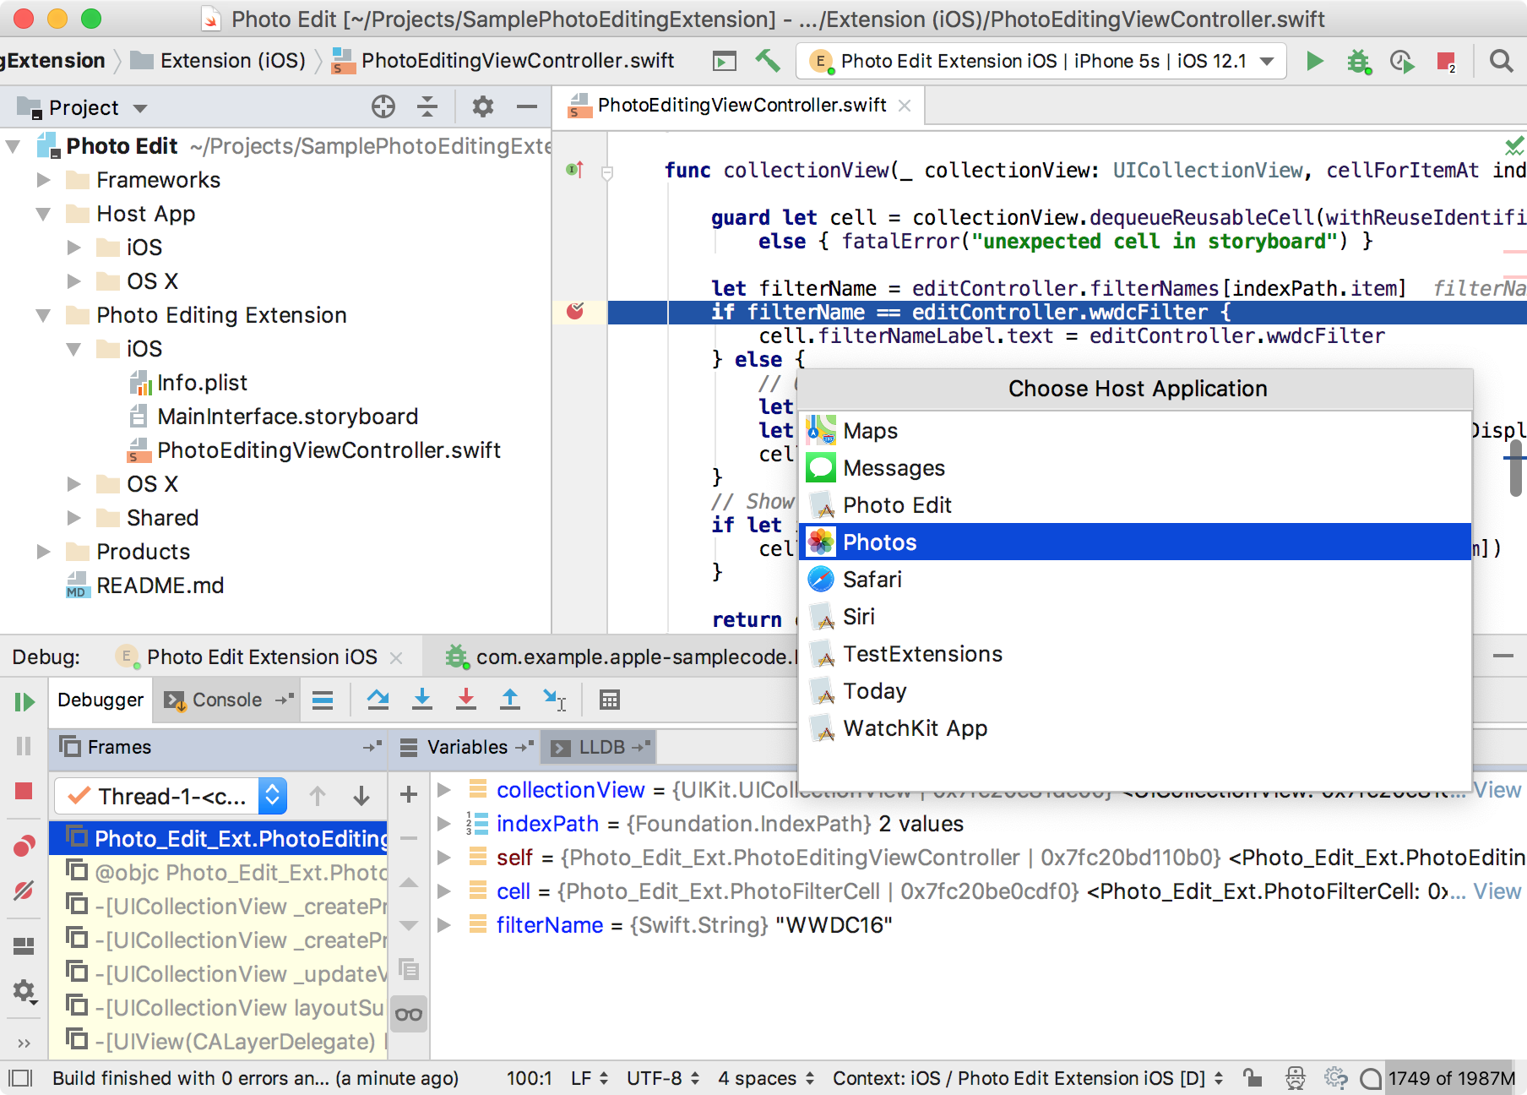Change LF line separator in status bar
Viewport: 1527px width, 1095px height.
(590, 1078)
